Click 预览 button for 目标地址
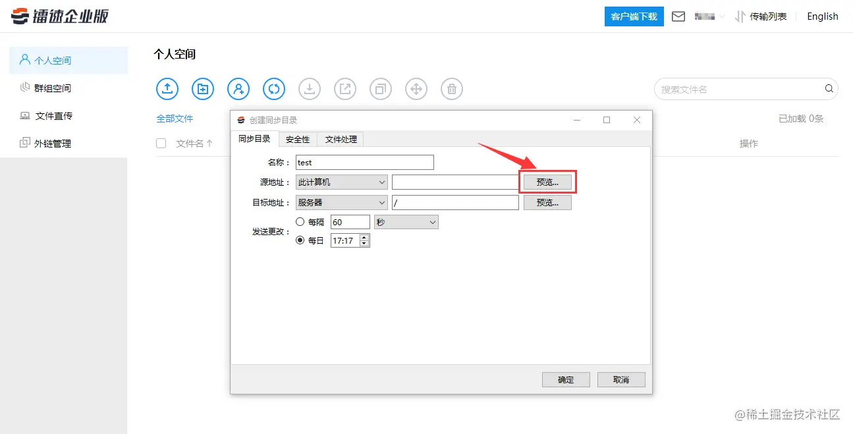Viewport: 853px width, 434px height. [x=547, y=203]
